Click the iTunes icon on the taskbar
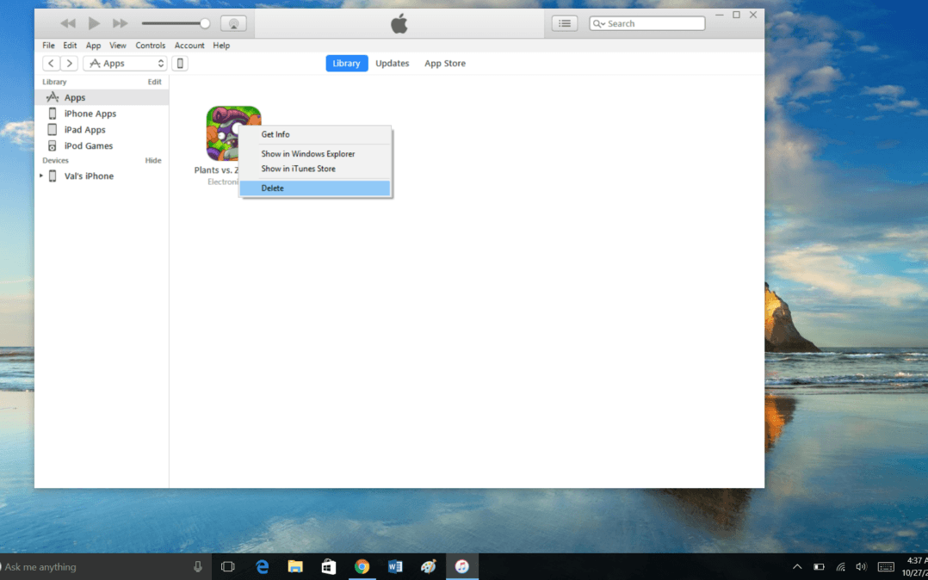The image size is (928, 580). click(x=462, y=567)
